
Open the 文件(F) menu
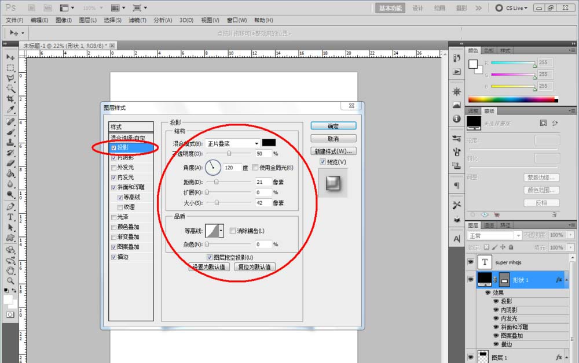coord(14,20)
